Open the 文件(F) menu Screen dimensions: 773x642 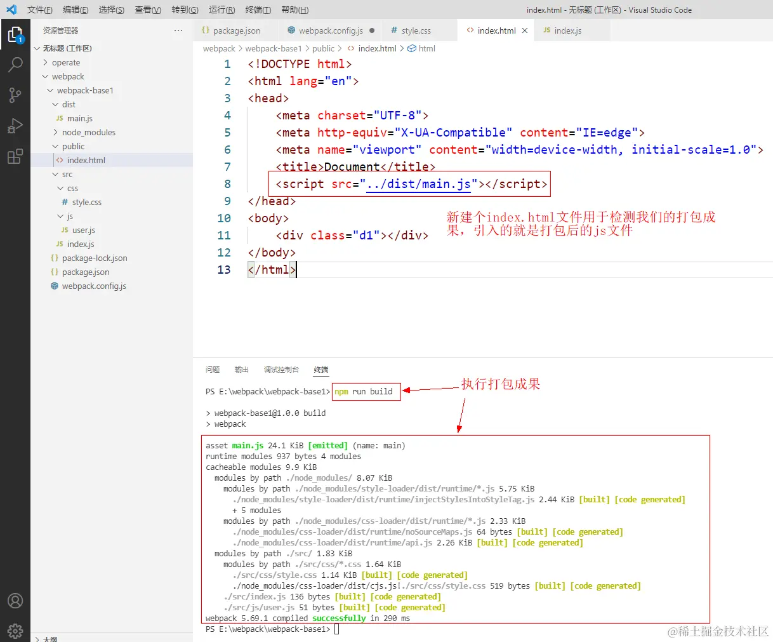(x=39, y=10)
